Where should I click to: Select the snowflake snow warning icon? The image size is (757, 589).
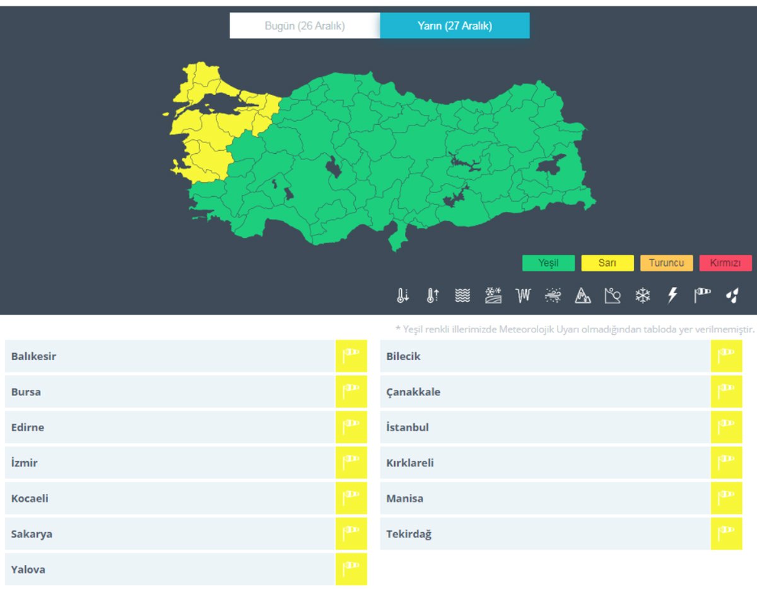642,295
